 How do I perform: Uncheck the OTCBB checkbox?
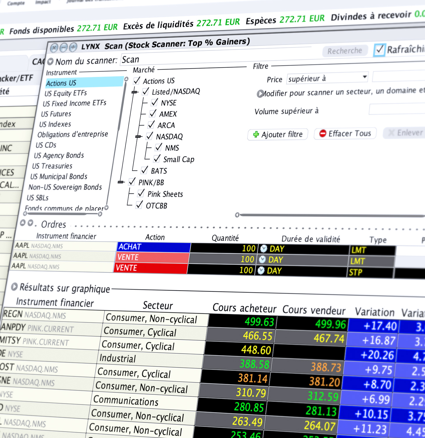pos(139,205)
